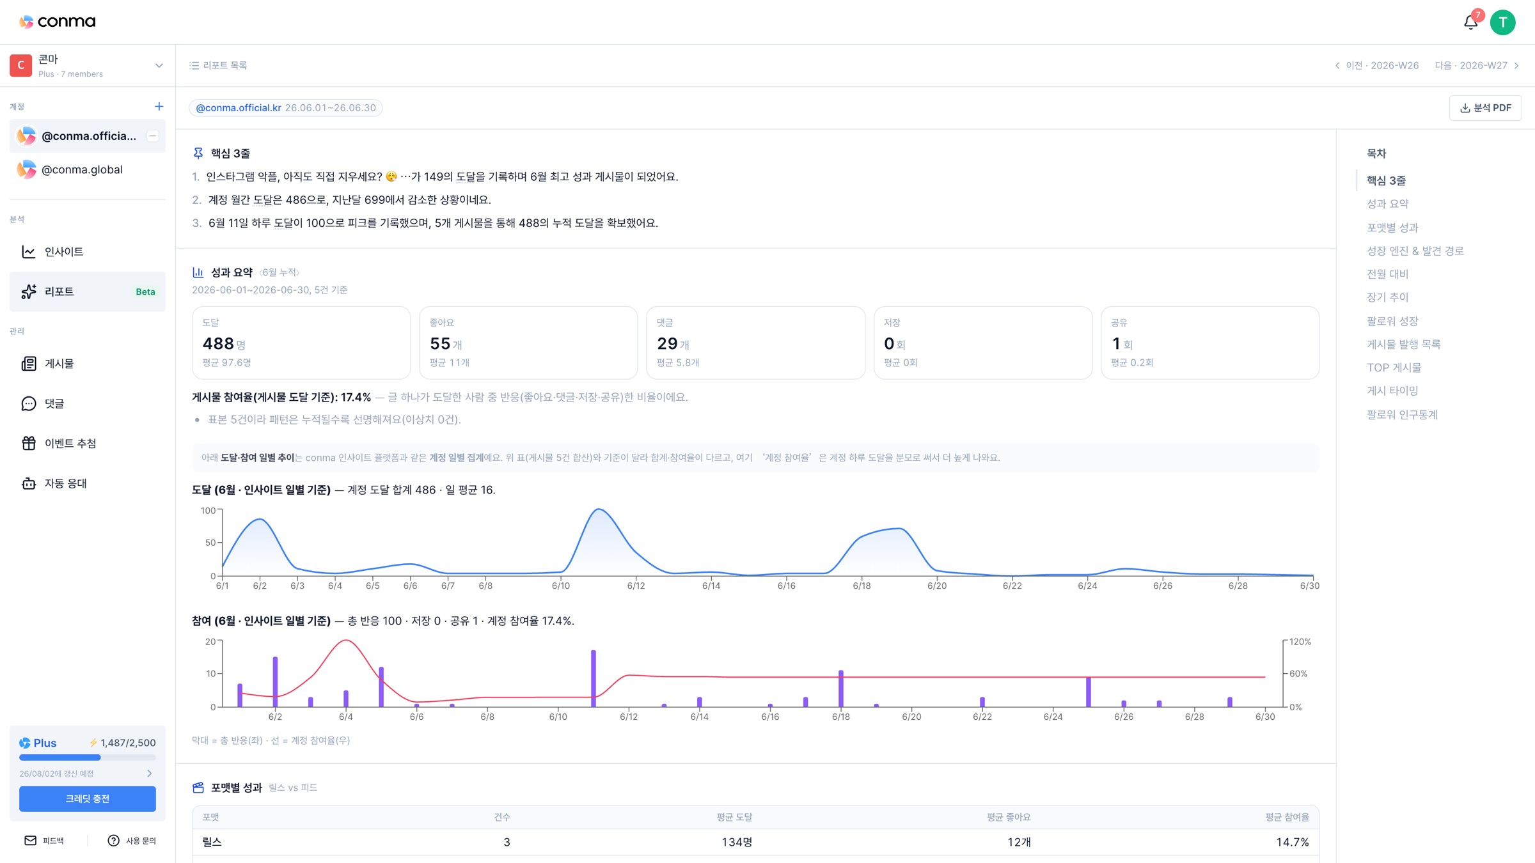
Task: Jump to 게시물 발행 목록 in contents
Action: [x=1403, y=345]
